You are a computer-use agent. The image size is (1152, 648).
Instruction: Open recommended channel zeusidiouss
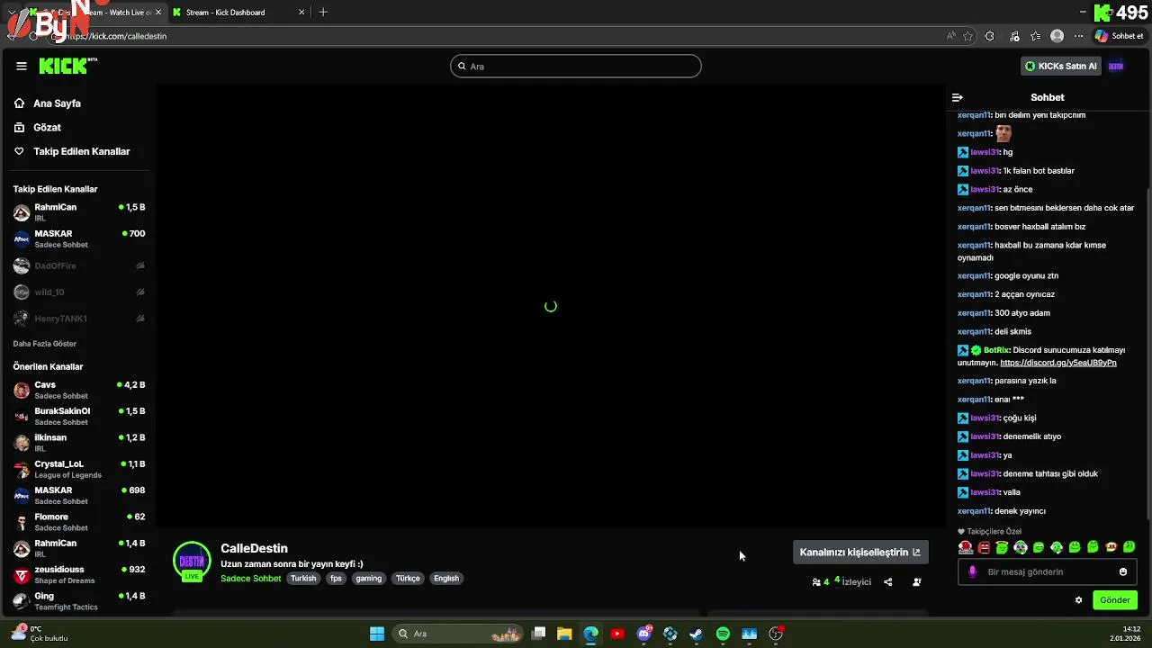[79, 574]
